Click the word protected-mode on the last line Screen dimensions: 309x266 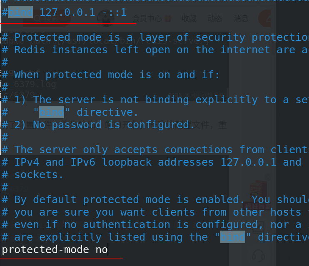(x=45, y=250)
